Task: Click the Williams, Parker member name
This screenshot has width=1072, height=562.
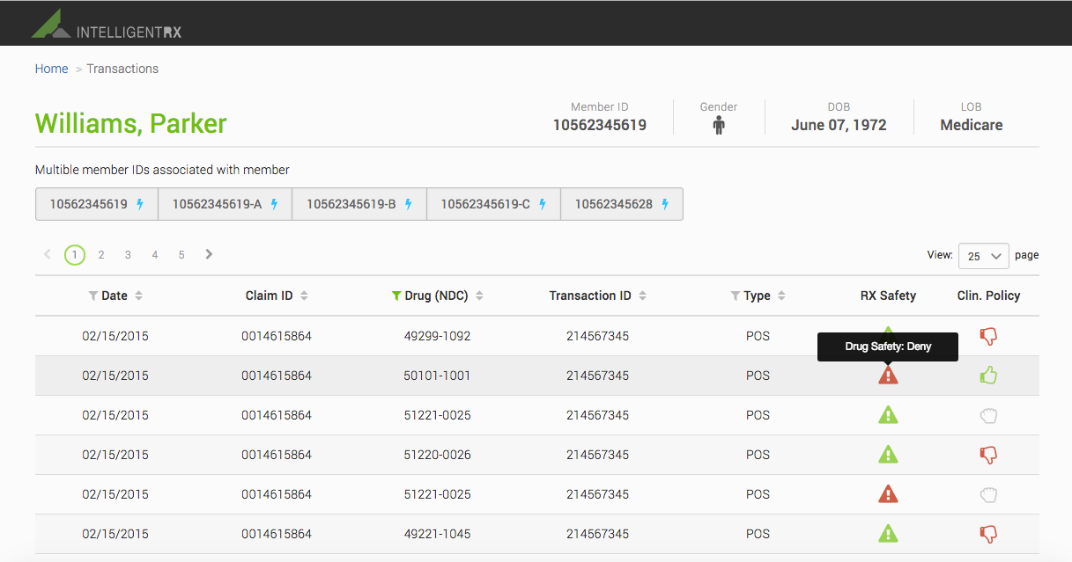Action: pyautogui.click(x=131, y=123)
